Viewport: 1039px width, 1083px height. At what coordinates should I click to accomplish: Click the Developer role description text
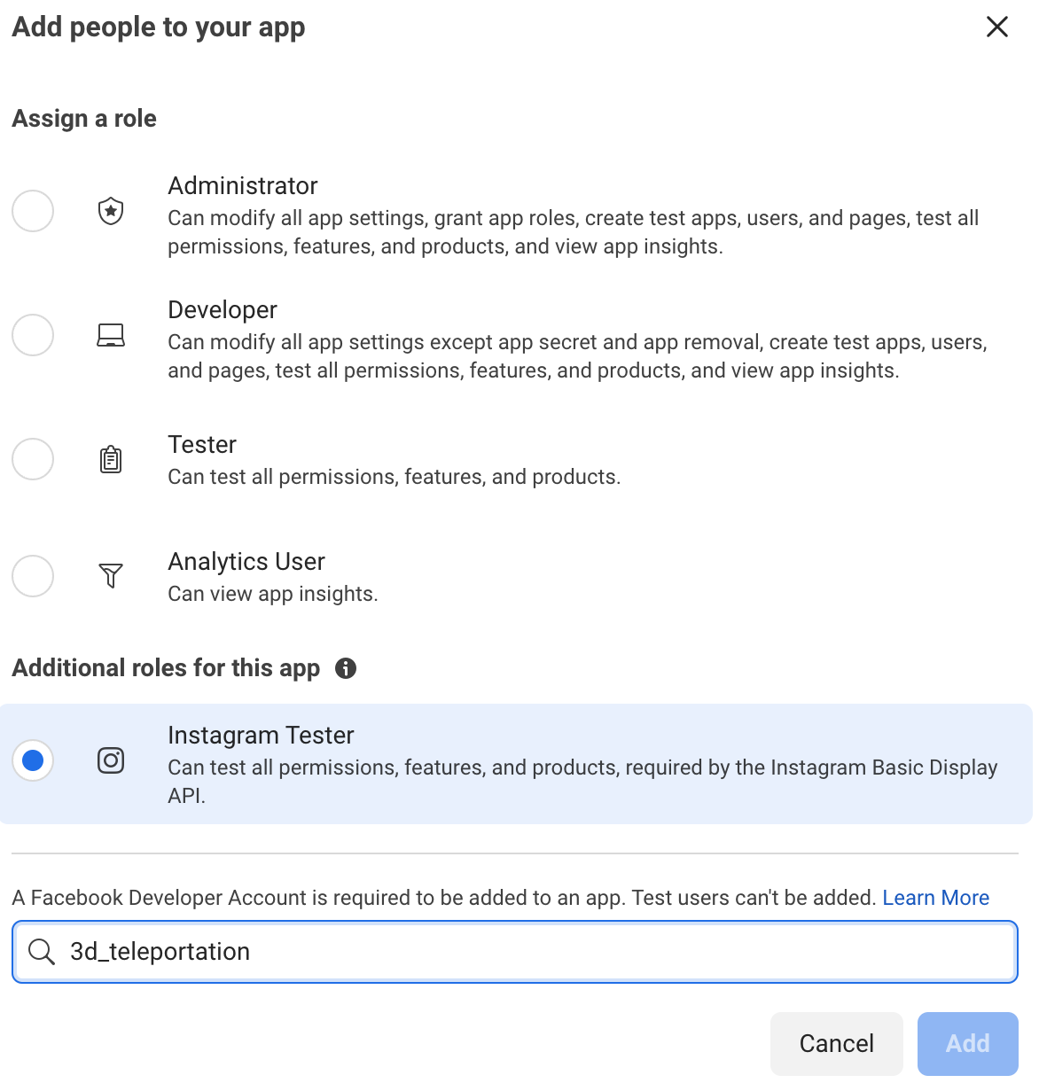click(x=577, y=356)
